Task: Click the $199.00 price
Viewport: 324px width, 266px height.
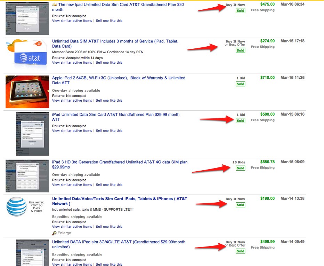Action: coord(267,198)
